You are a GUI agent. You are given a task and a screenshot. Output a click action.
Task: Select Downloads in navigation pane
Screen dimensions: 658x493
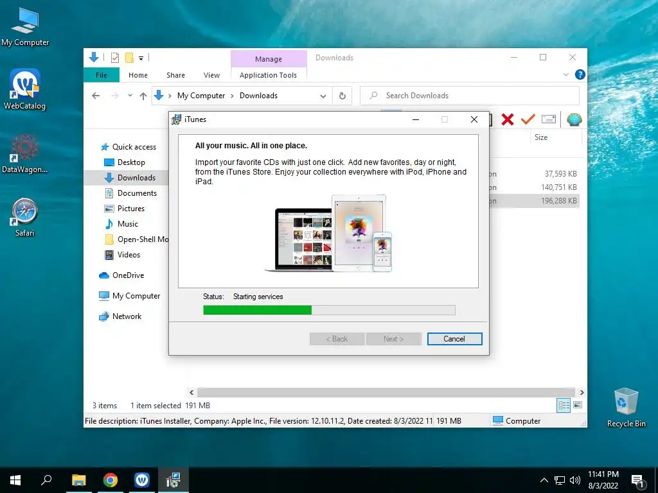(136, 178)
